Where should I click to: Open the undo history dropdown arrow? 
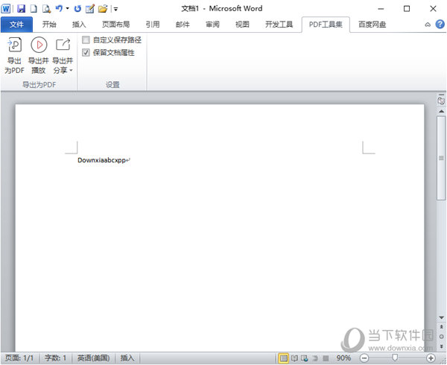pos(68,8)
